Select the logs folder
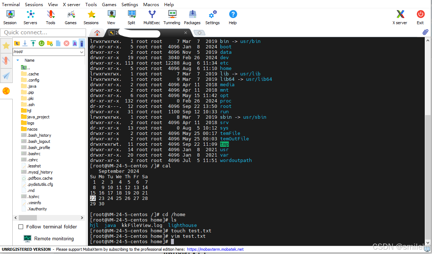 [27, 123]
